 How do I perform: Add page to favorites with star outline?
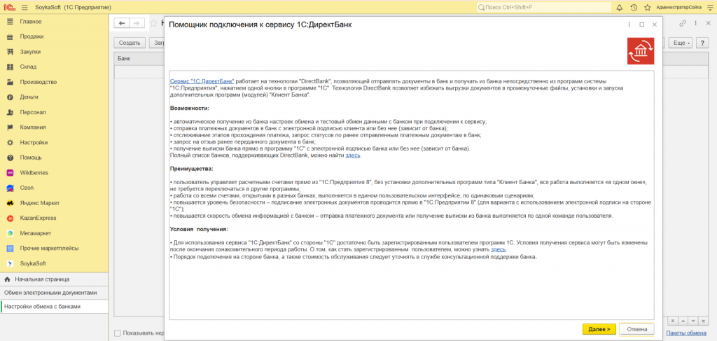[x=154, y=23]
